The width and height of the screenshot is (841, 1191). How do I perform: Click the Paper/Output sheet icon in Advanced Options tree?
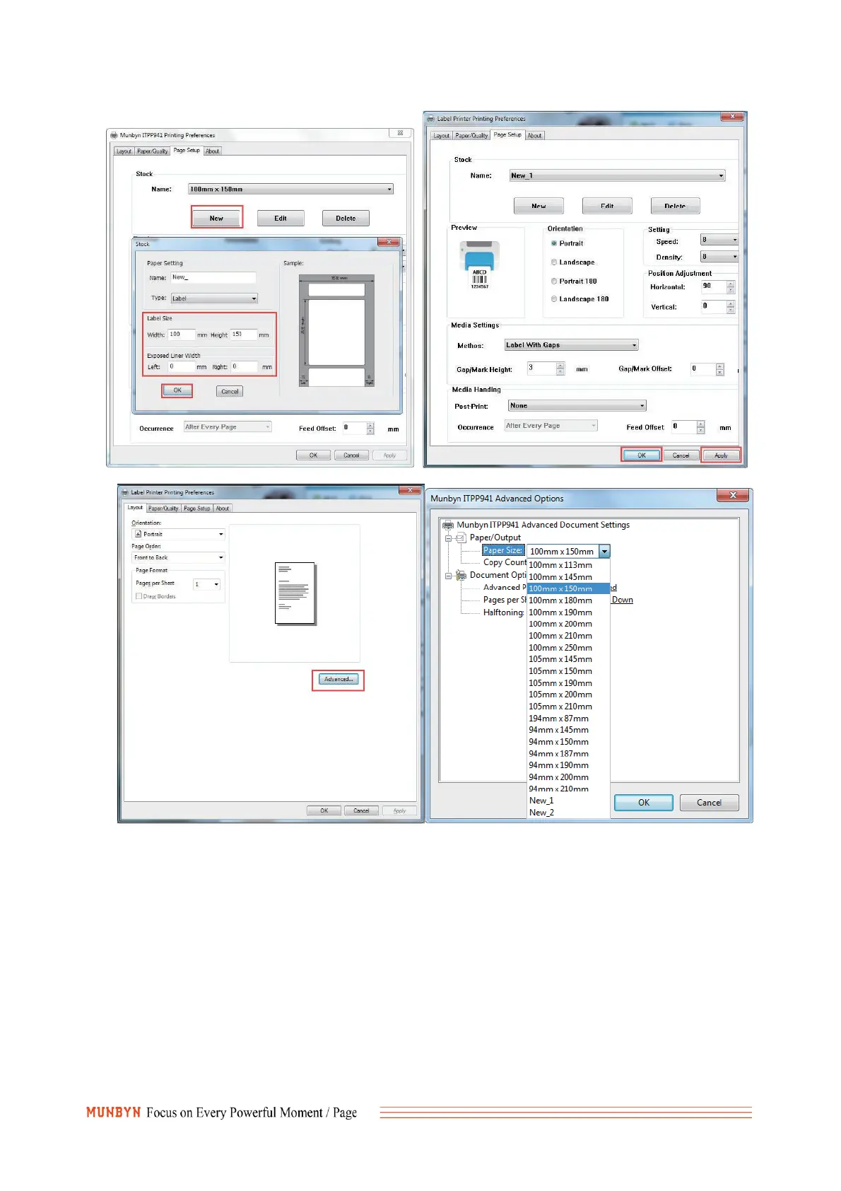(461, 538)
